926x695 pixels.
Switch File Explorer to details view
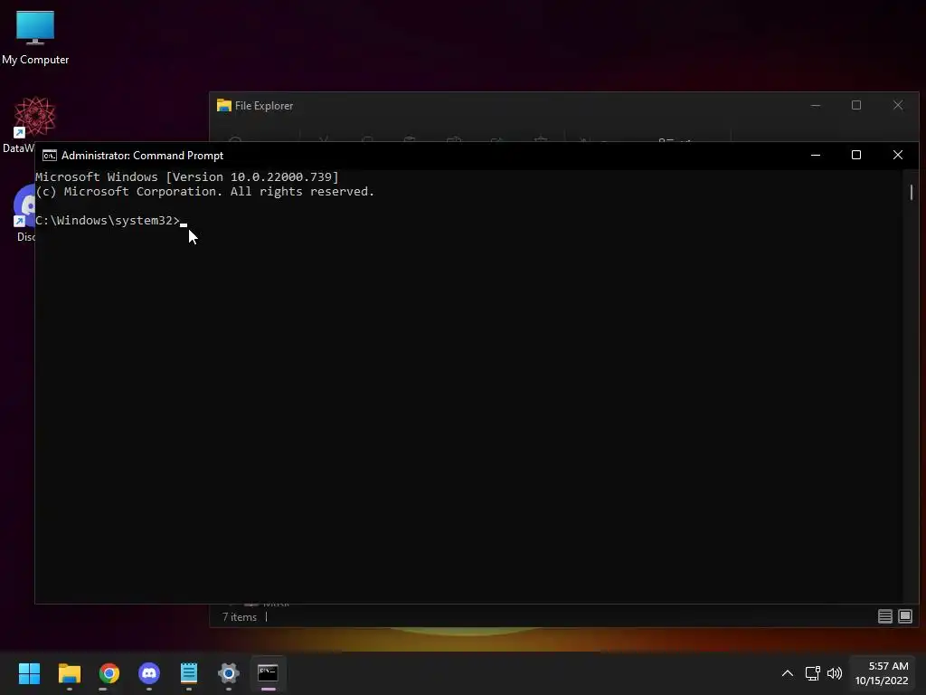[x=884, y=617]
